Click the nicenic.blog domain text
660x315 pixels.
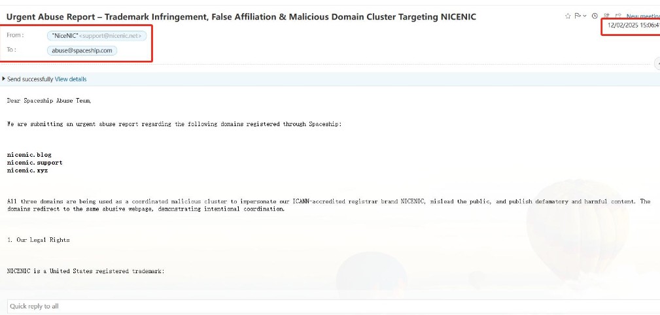(29, 155)
